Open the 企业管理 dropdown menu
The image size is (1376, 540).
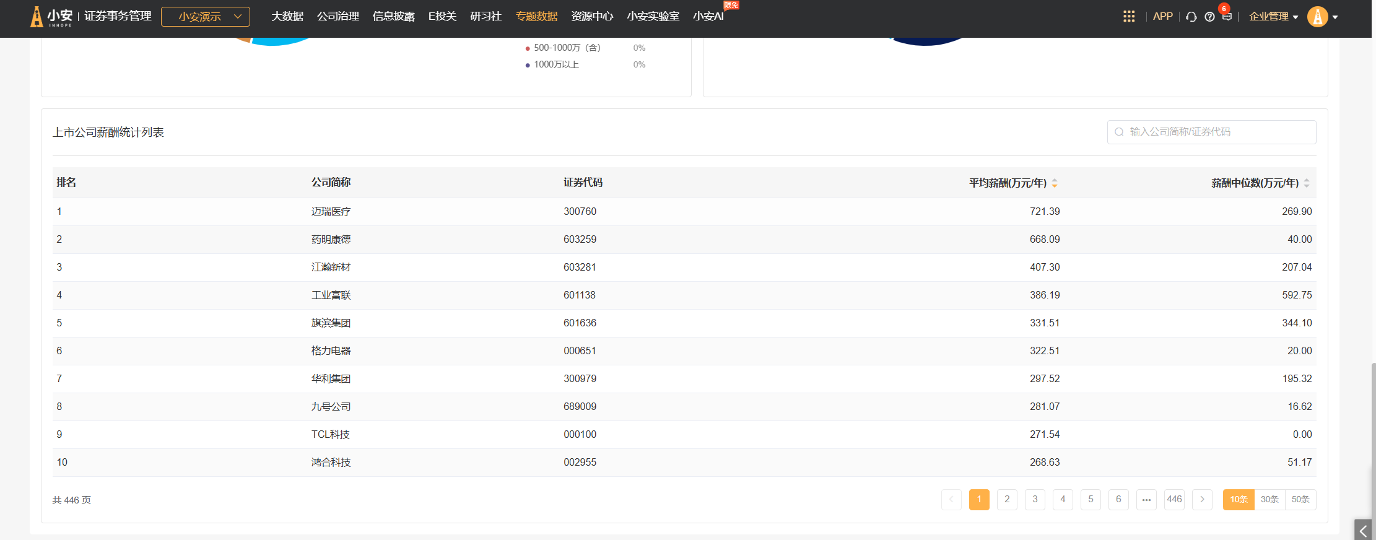click(x=1273, y=17)
